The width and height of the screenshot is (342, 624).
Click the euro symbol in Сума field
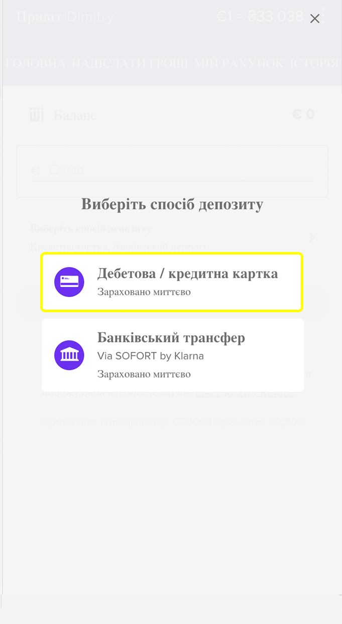click(35, 171)
